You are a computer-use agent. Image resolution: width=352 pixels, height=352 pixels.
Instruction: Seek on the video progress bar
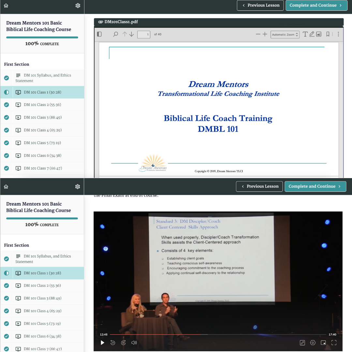[x=218, y=334]
